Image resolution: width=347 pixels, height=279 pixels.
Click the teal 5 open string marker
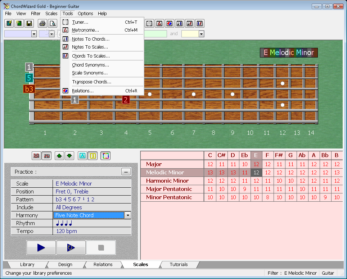click(x=29, y=78)
